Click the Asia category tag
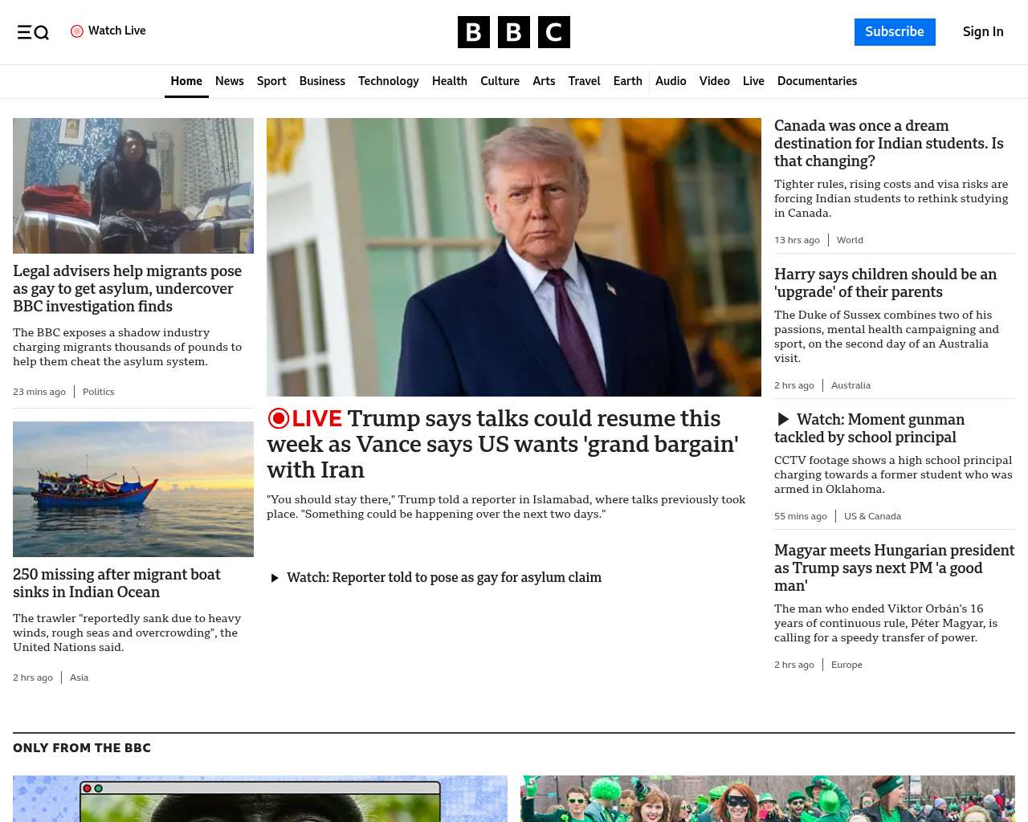Viewport: 1028px width, 822px height. 79,678
